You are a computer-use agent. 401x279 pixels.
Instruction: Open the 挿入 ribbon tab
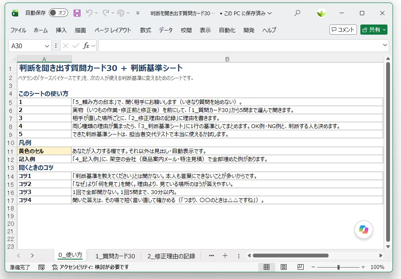click(x=61, y=30)
